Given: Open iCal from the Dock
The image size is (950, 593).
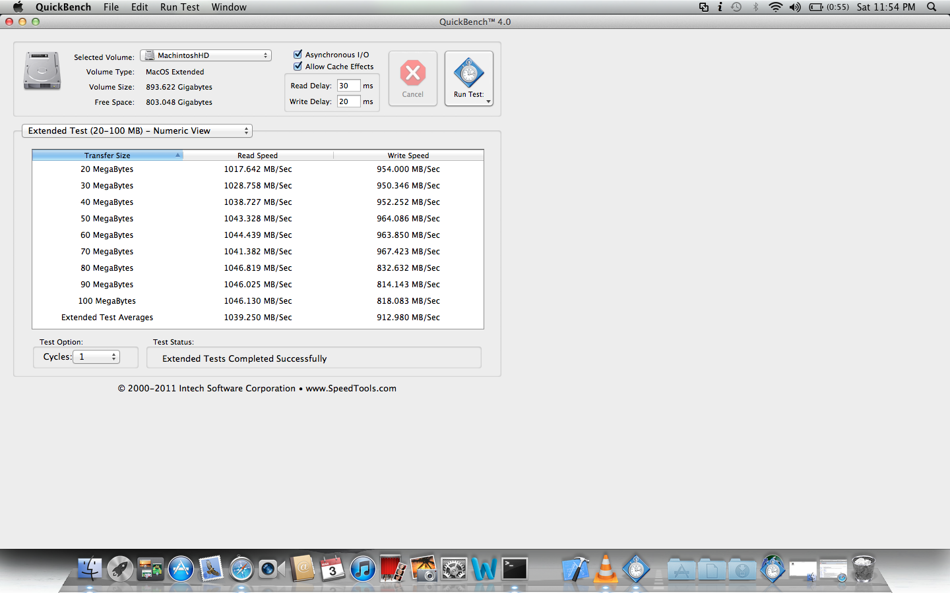Looking at the screenshot, I should pyautogui.click(x=332, y=569).
